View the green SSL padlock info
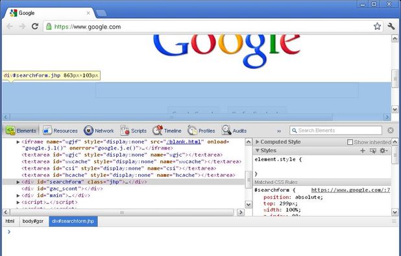The height and width of the screenshot is (256, 401). pos(49,27)
